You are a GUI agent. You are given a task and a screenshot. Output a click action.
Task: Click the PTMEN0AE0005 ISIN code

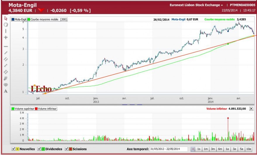(x=243, y=5)
